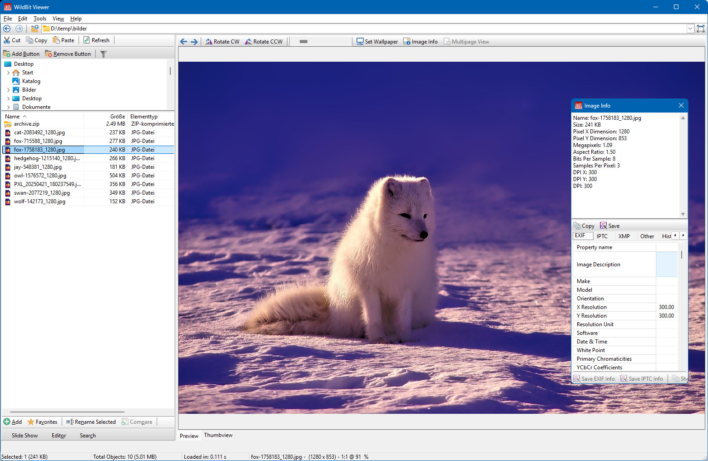Image resolution: width=708 pixels, height=461 pixels.
Task: Set current image as wallpaper
Action: (x=377, y=42)
